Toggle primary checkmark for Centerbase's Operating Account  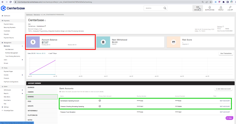coord(100,101)
